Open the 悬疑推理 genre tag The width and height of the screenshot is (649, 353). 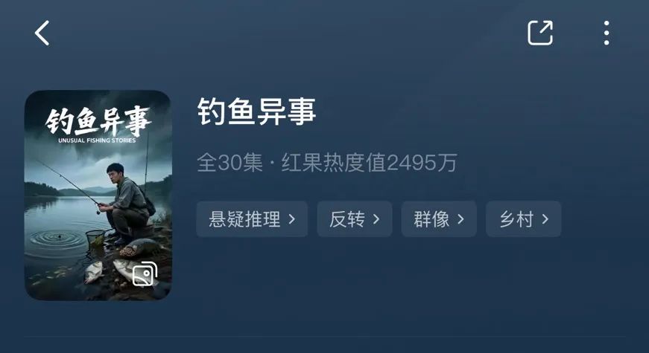click(252, 219)
